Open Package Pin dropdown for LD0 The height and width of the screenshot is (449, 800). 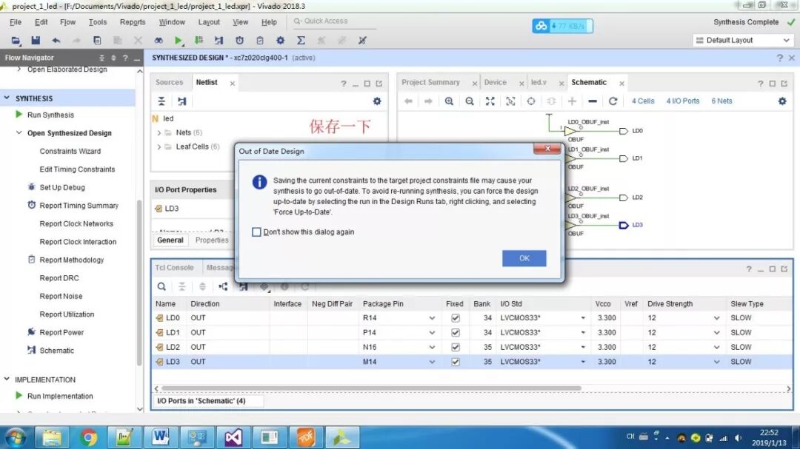[x=432, y=318]
